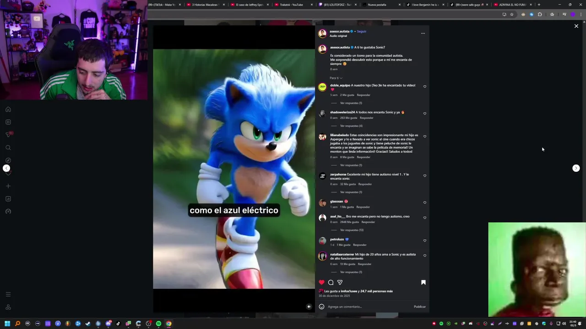Viewport: 586px width, 329px height.
Task: Reply to zerpahorse's comment
Action: click(365, 184)
